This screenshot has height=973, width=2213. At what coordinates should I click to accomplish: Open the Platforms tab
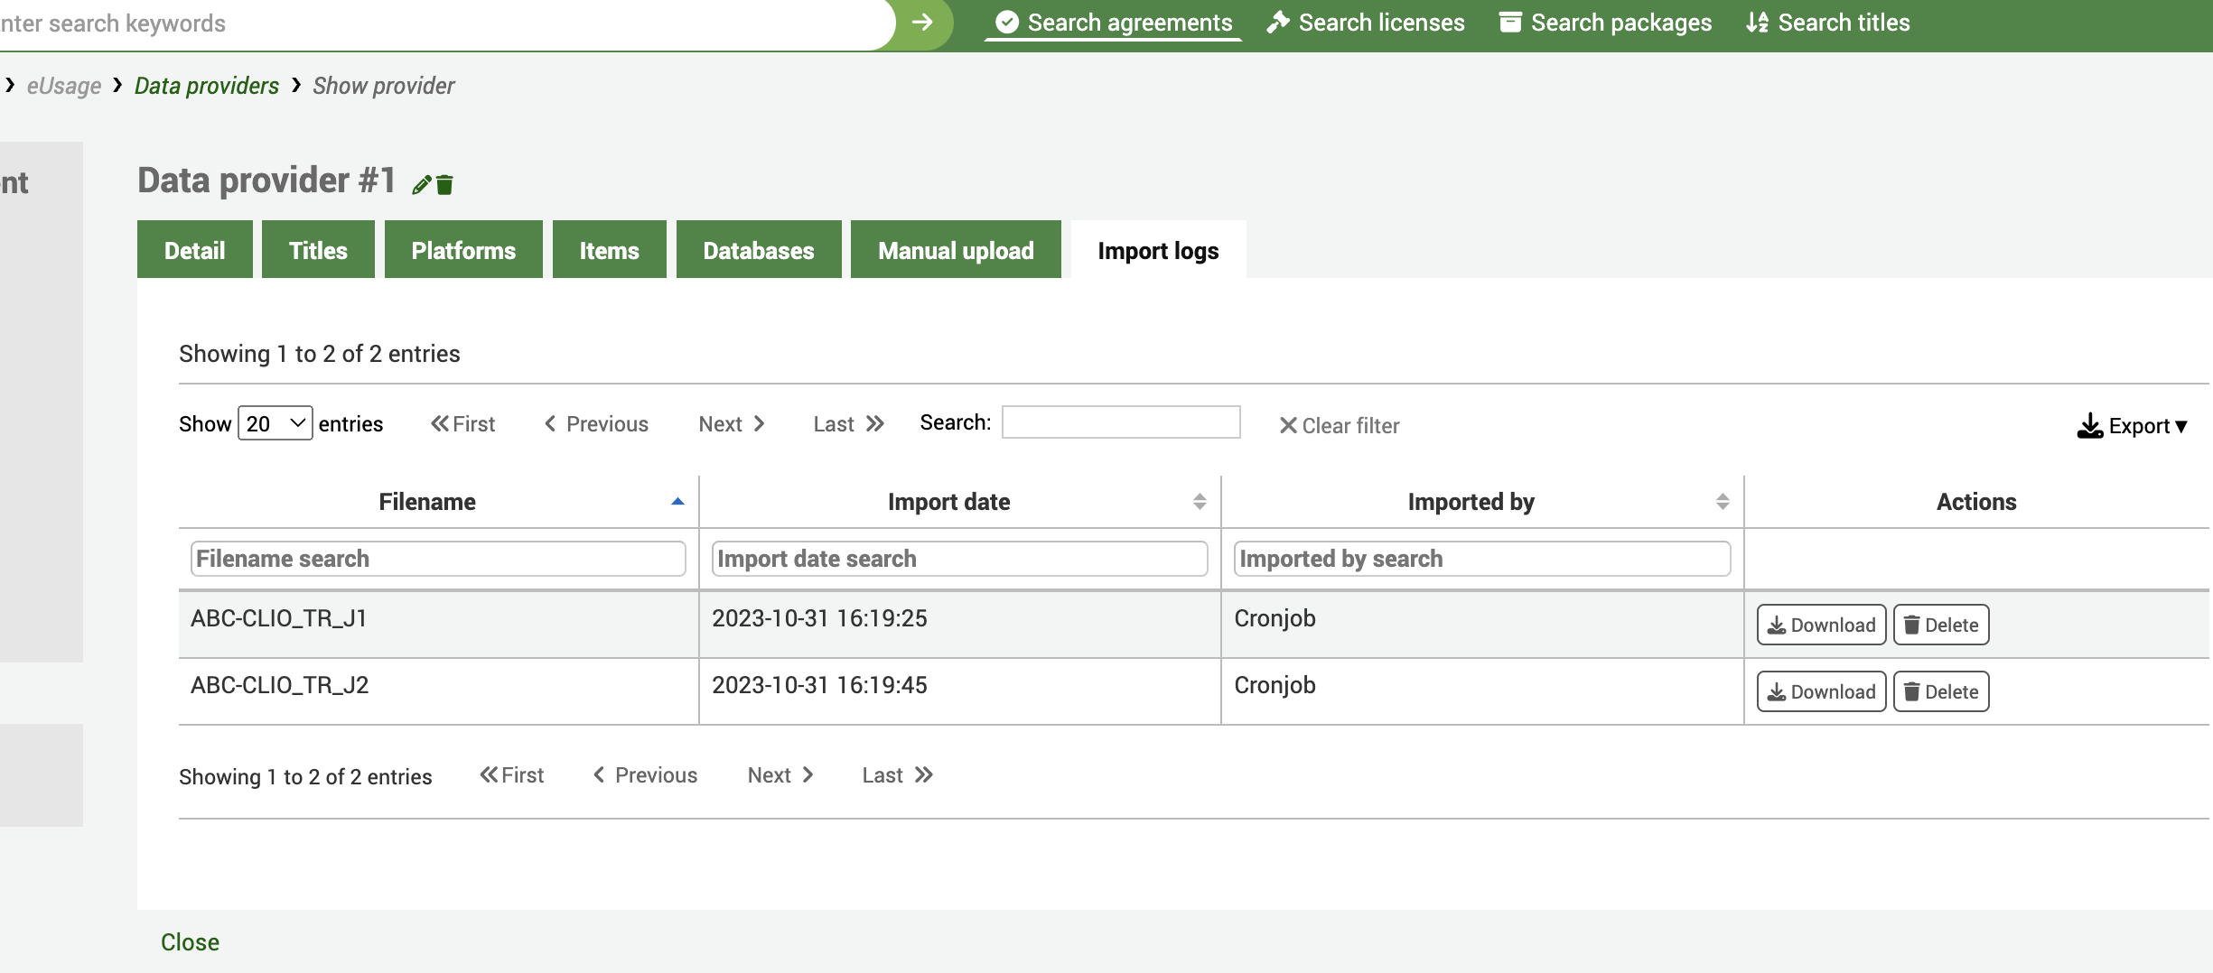[463, 250]
